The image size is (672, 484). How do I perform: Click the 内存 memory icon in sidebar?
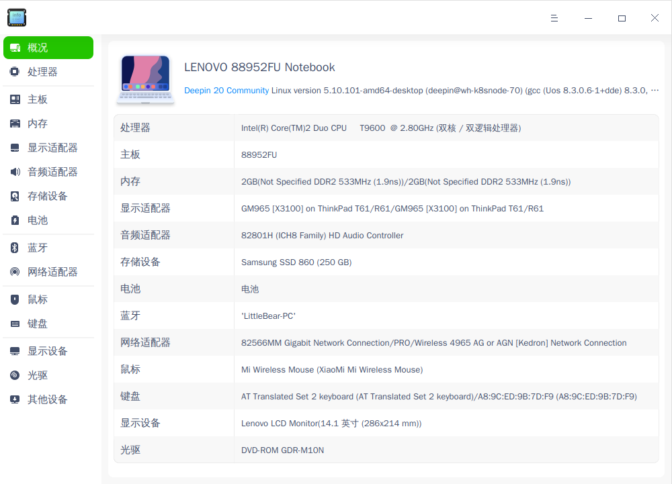15,124
